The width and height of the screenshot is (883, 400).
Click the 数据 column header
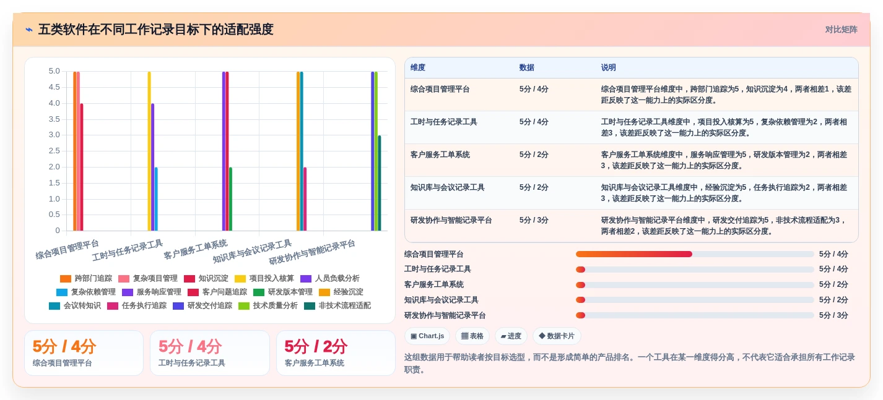tap(527, 68)
